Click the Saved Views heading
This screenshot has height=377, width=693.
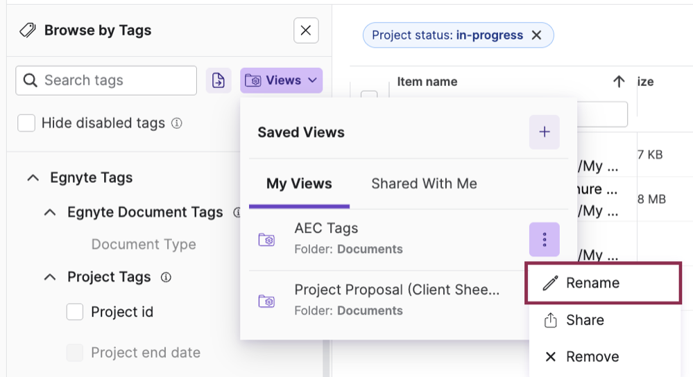click(x=301, y=132)
